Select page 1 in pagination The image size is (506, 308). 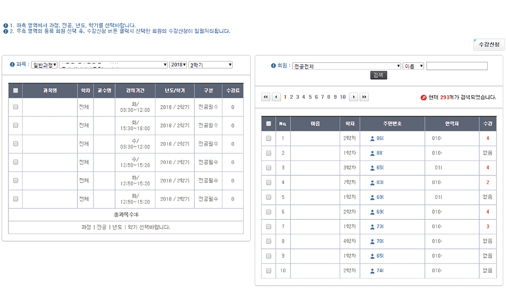click(x=285, y=97)
